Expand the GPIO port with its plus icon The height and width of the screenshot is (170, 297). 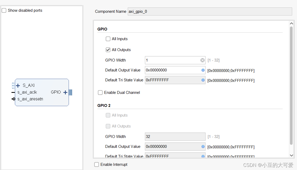(65, 92)
